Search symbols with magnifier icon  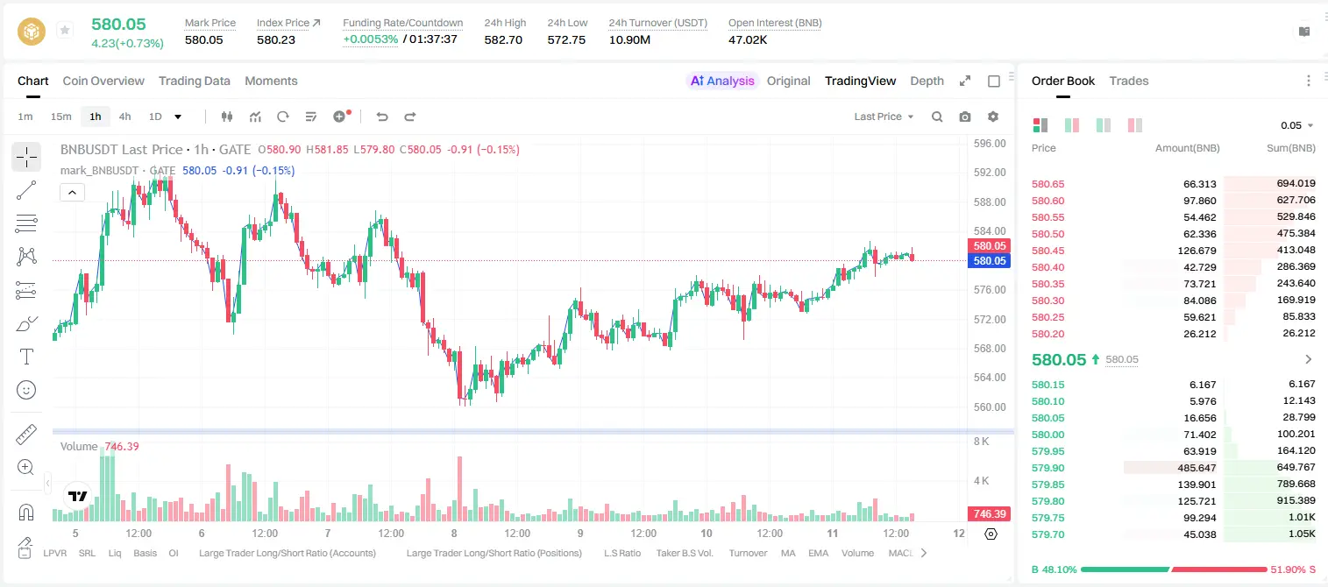point(937,117)
